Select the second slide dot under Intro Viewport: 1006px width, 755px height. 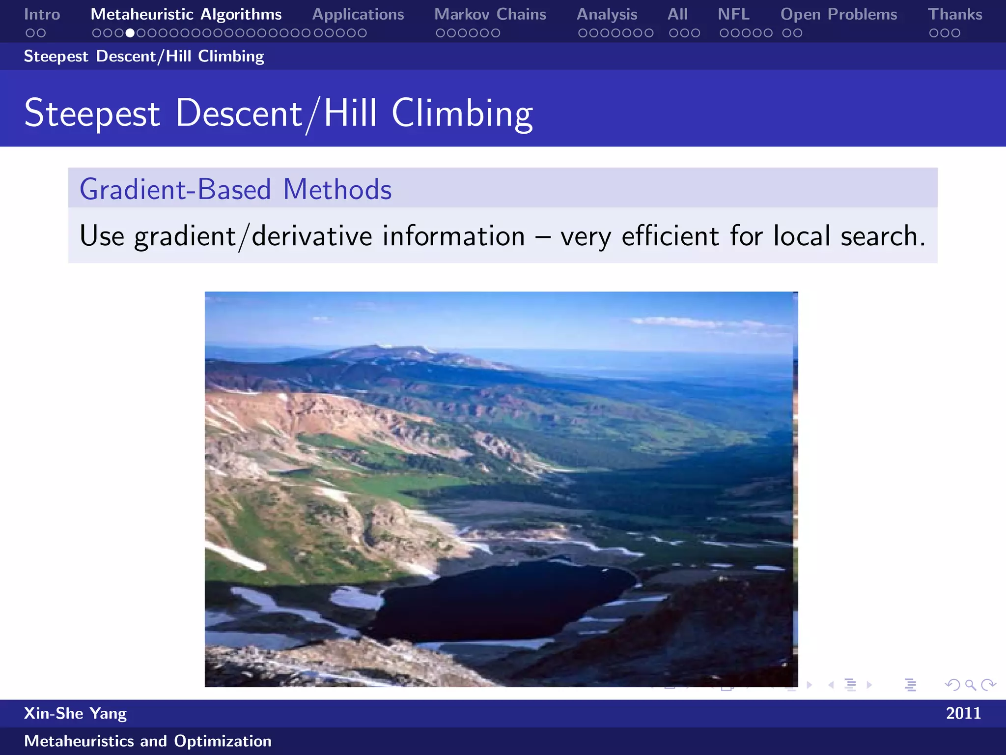pyautogui.click(x=41, y=33)
